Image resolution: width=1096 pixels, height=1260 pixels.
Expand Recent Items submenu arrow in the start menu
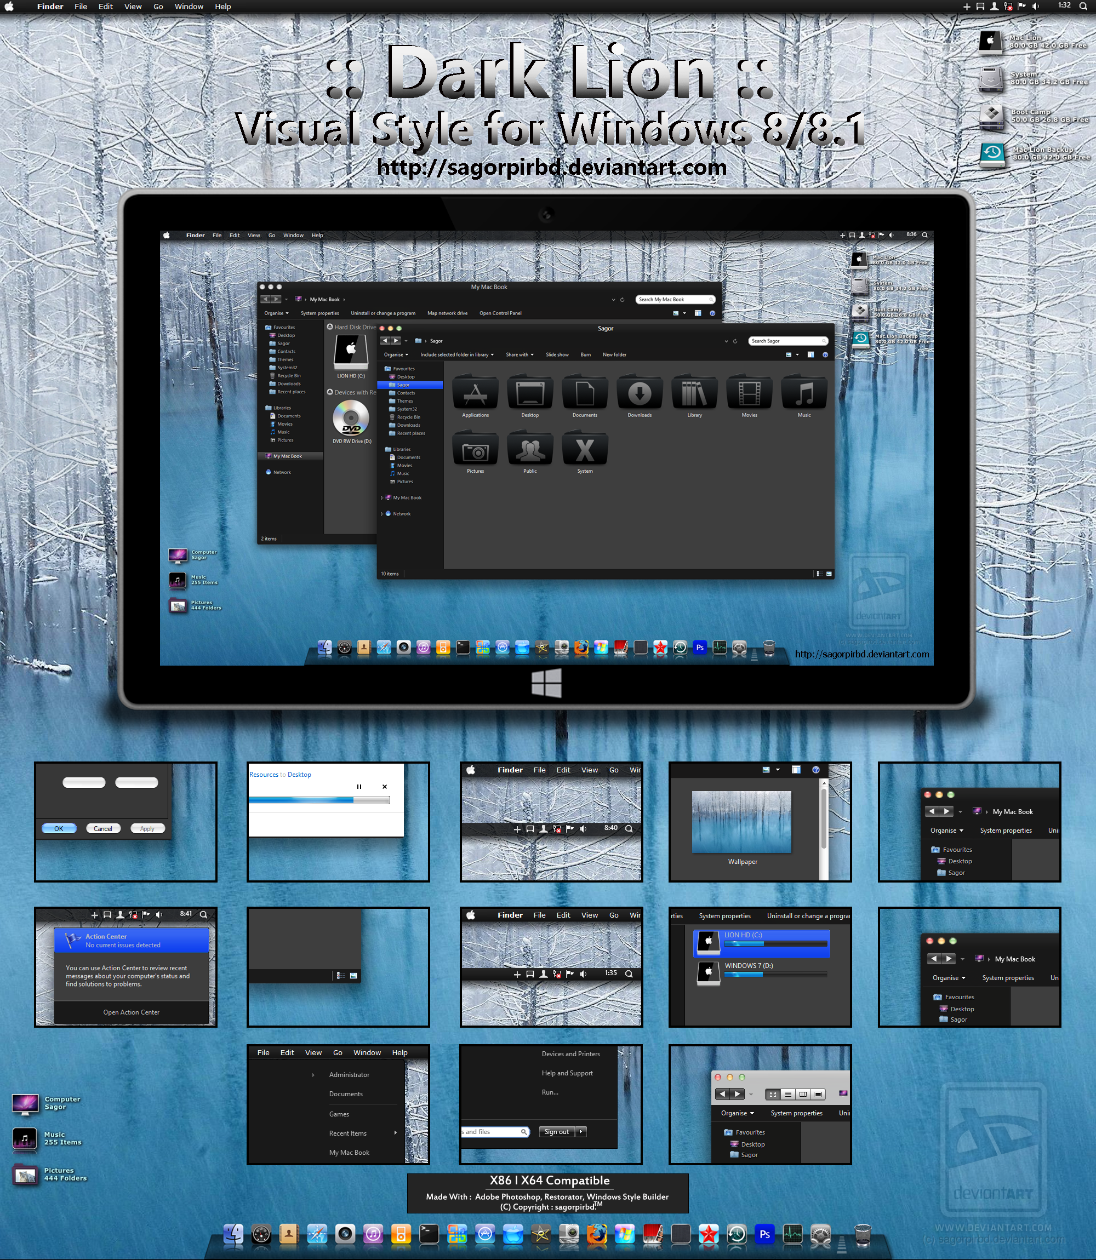[x=396, y=1133]
